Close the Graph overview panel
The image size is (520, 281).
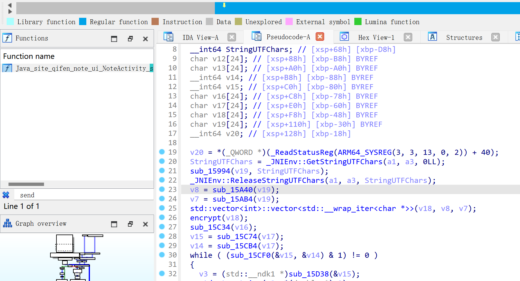(x=145, y=224)
